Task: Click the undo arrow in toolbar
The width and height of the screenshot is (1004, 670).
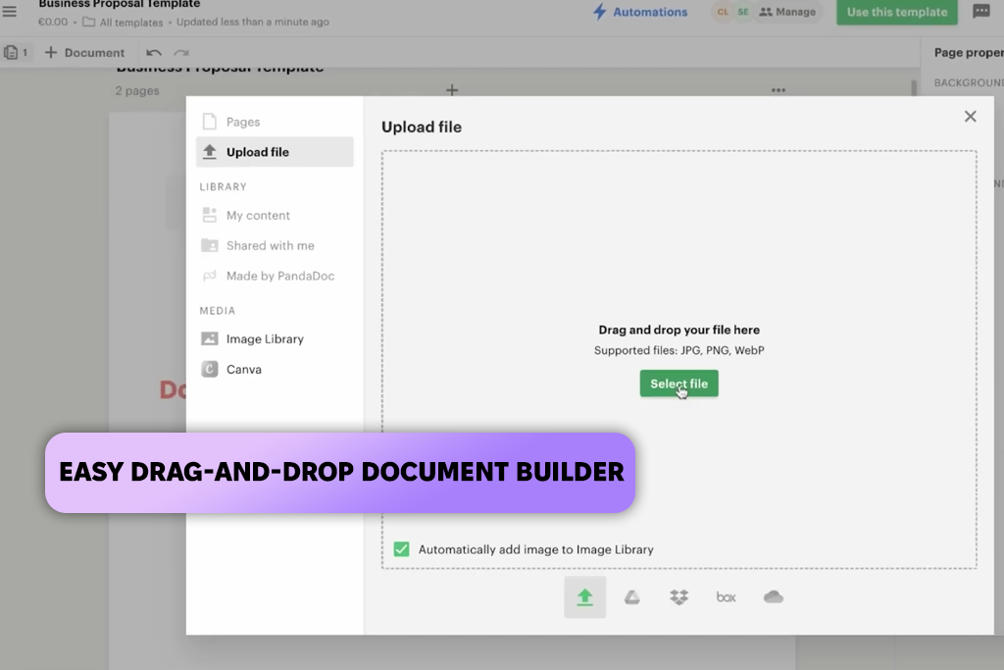Action: click(x=154, y=53)
